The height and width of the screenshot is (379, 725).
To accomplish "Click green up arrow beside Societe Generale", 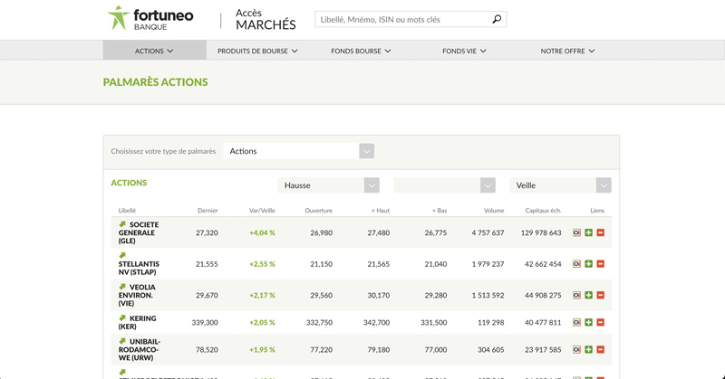I will [122, 224].
